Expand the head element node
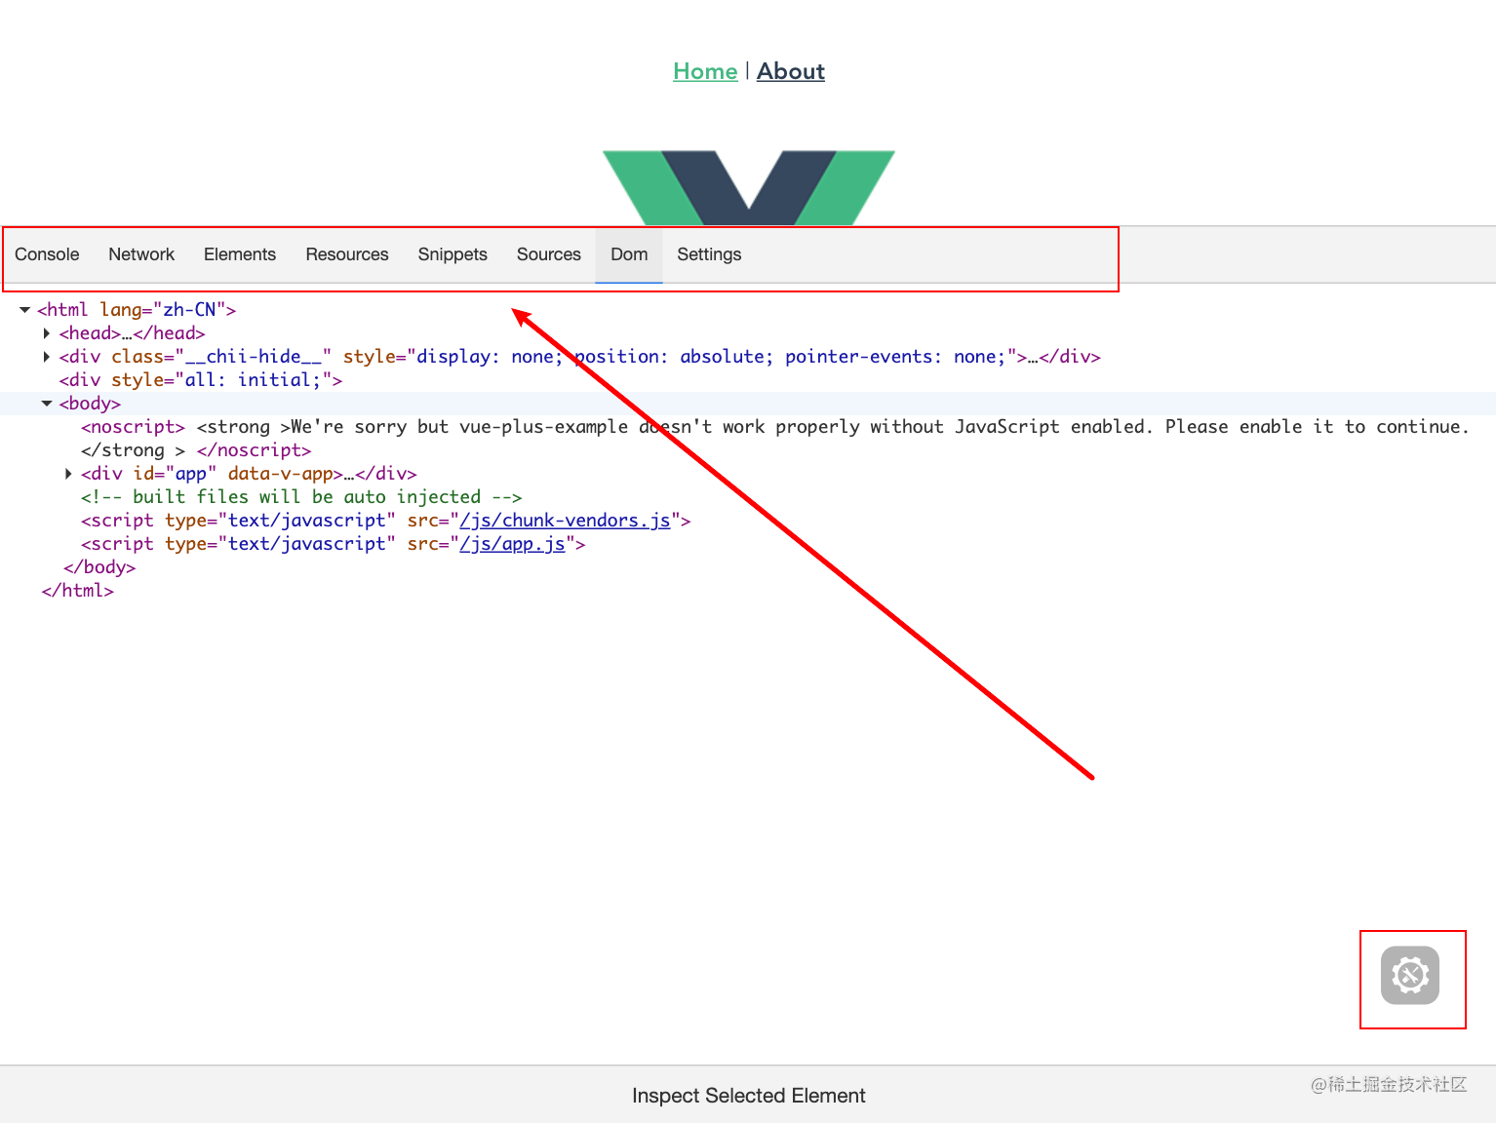 [47, 332]
